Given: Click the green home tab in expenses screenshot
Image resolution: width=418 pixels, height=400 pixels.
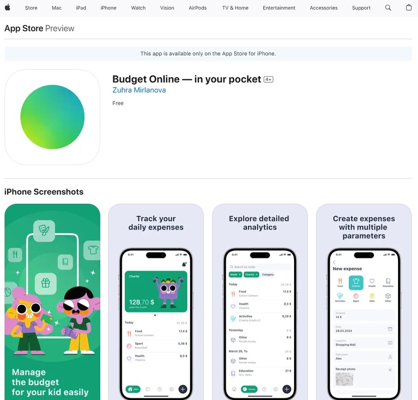Looking at the screenshot, I should tap(133, 389).
